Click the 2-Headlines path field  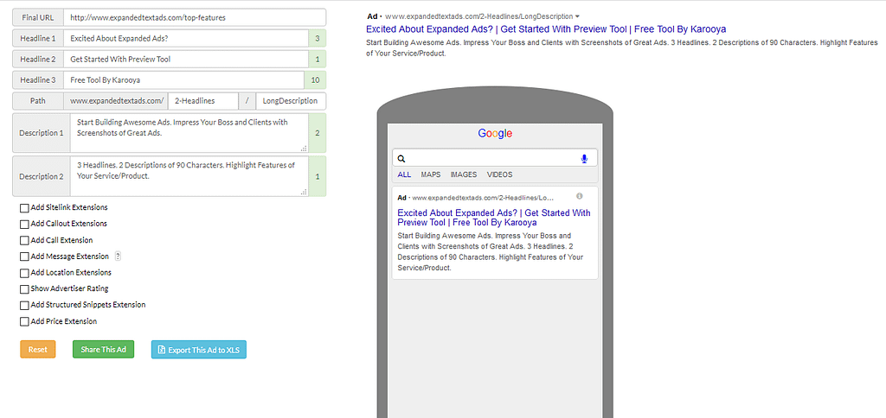tap(202, 102)
